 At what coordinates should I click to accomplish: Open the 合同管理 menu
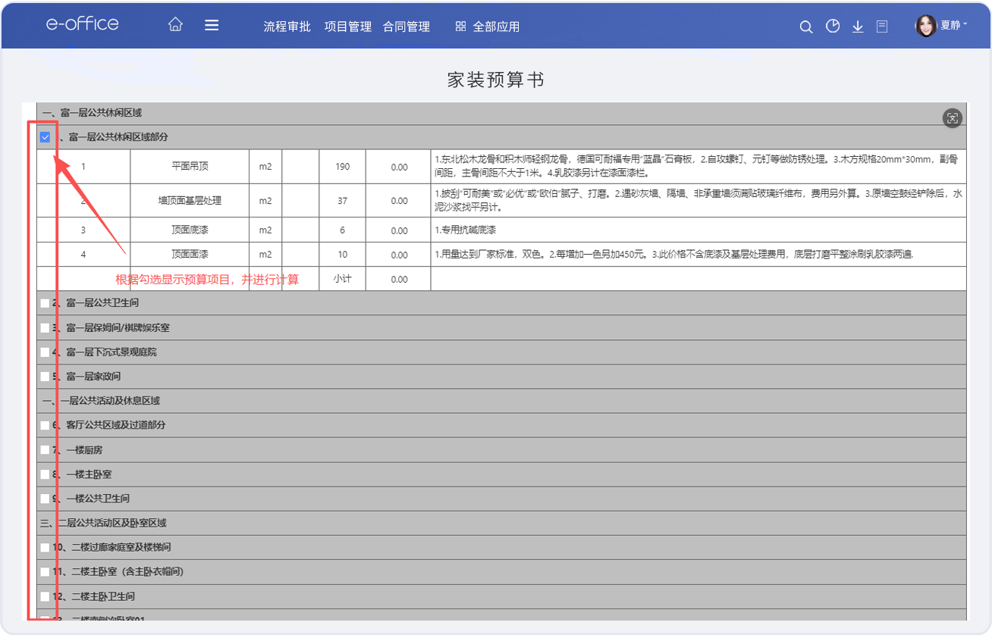pyautogui.click(x=407, y=27)
